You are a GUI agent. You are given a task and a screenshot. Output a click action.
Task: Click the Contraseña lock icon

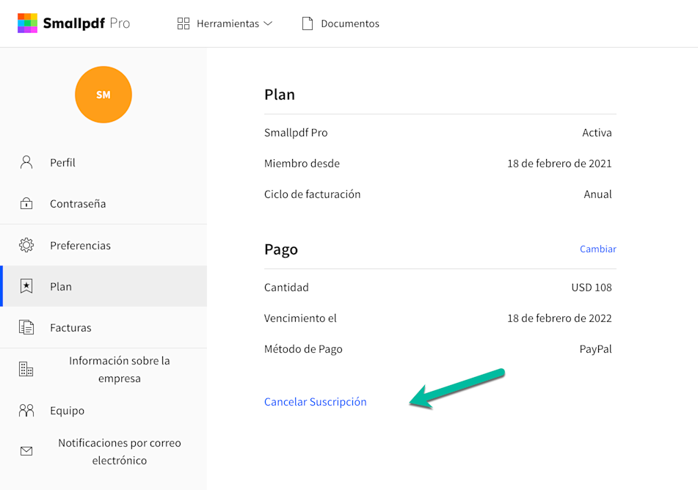click(26, 203)
